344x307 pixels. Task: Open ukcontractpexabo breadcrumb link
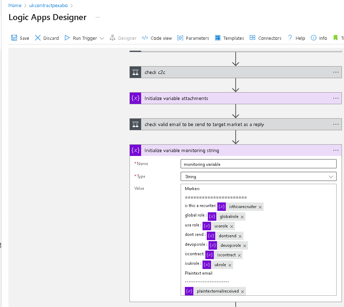[x=48, y=6]
